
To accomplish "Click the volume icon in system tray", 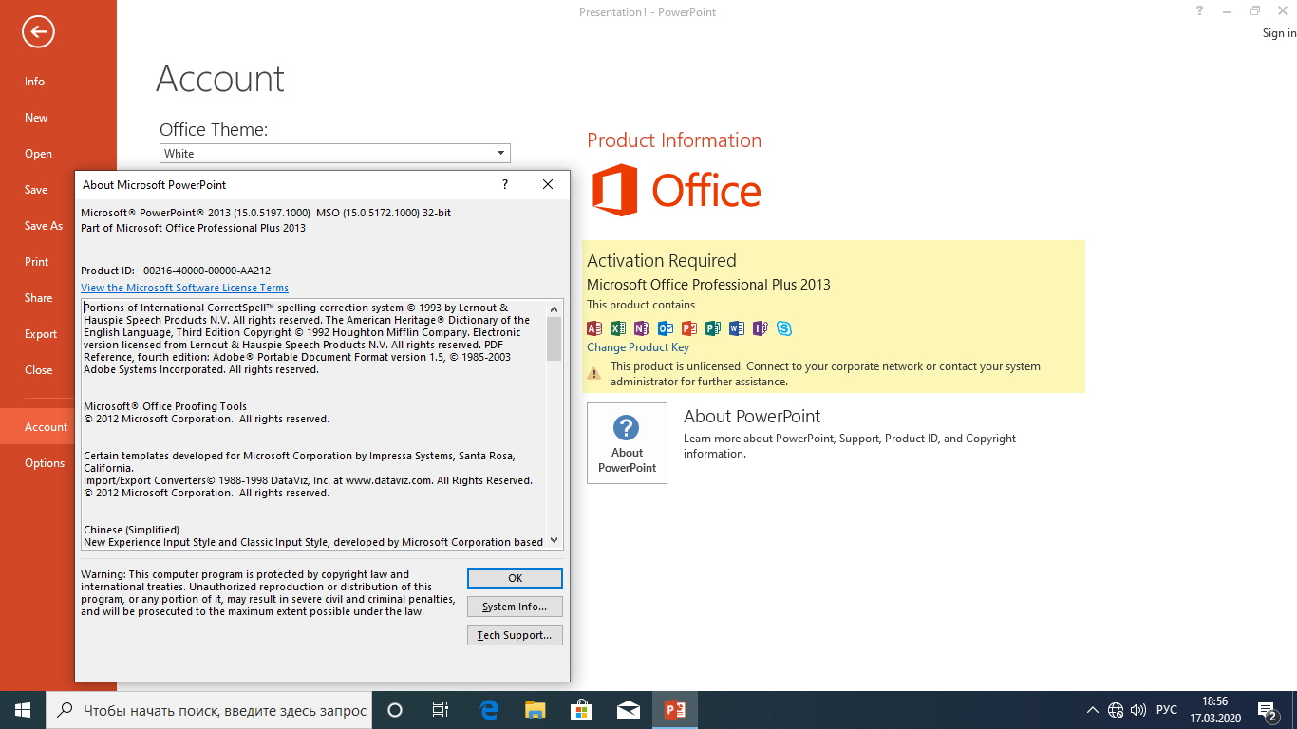I will tap(1137, 710).
